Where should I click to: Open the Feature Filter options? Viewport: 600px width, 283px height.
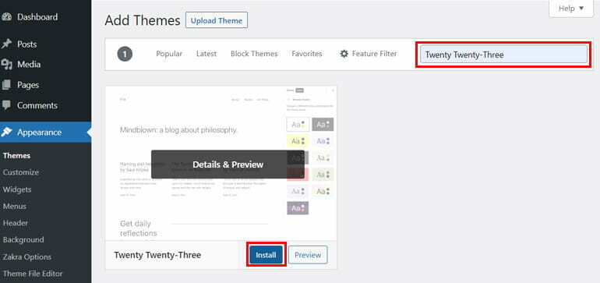pyautogui.click(x=368, y=54)
